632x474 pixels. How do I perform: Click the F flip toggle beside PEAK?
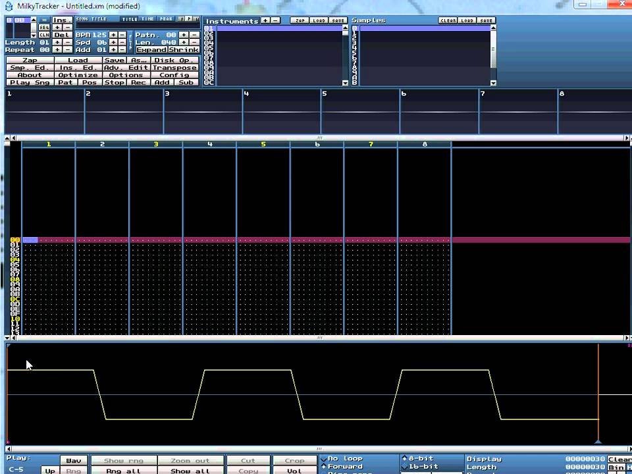(182, 19)
